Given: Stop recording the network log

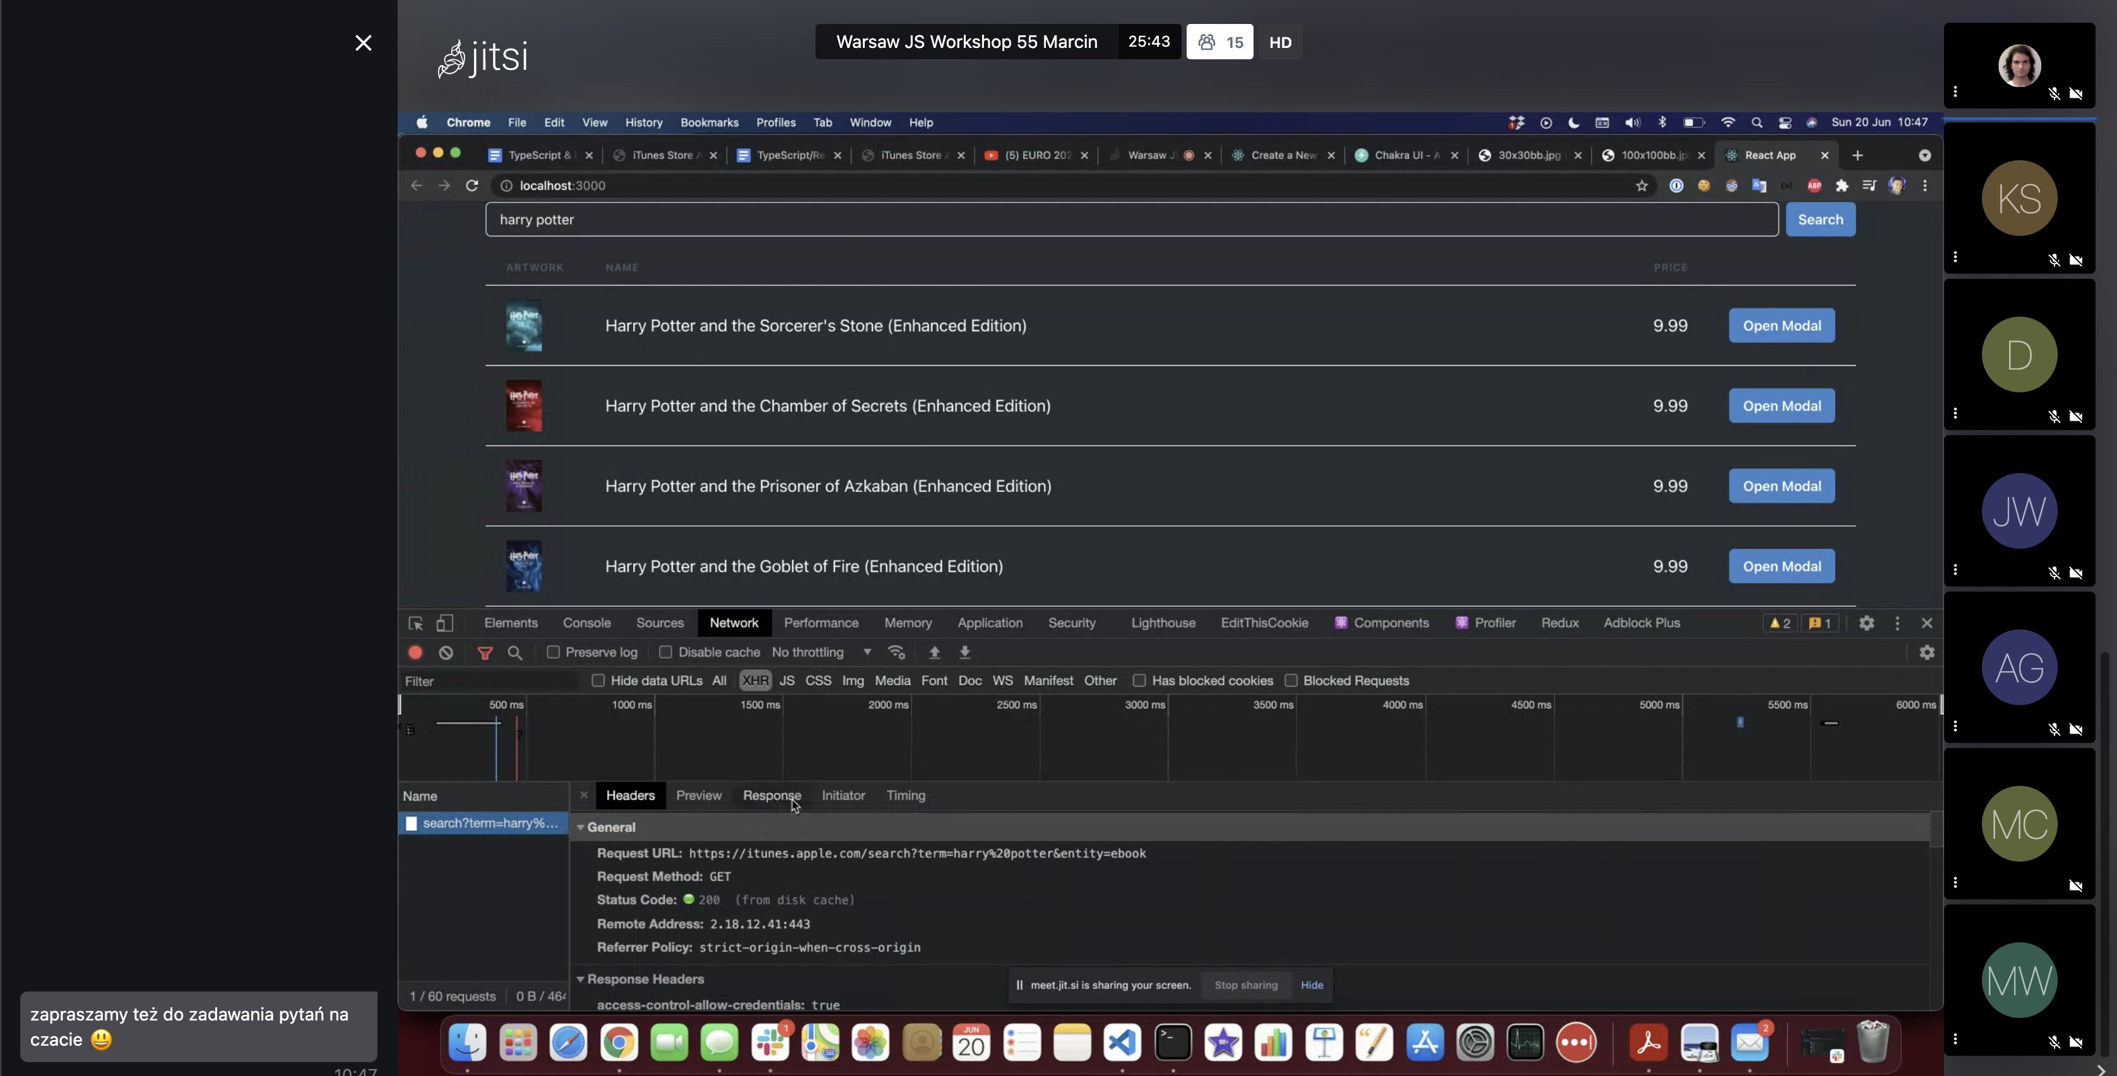Looking at the screenshot, I should coord(415,652).
